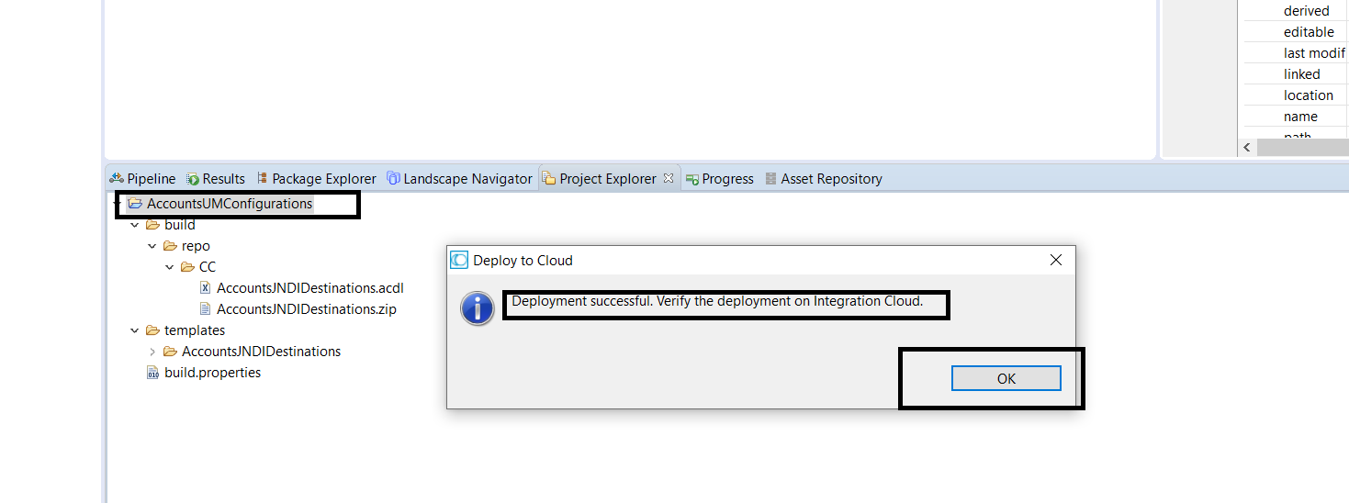Click the AccountsJNDIDestinations subfolder icon

[170, 352]
